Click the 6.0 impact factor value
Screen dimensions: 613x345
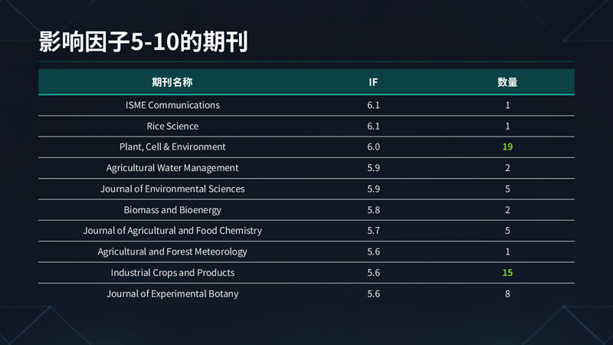[373, 146]
